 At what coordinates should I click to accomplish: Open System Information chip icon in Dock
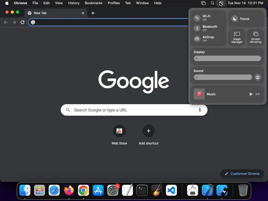coord(193,190)
